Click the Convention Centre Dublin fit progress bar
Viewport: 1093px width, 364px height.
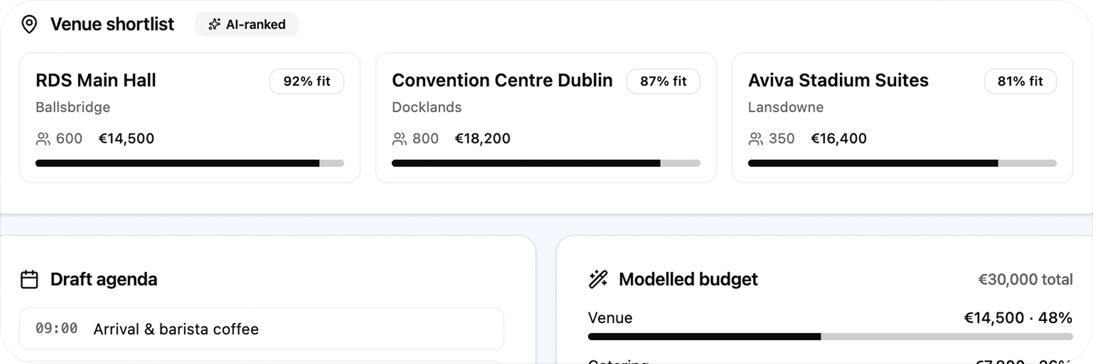pyautogui.click(x=546, y=163)
